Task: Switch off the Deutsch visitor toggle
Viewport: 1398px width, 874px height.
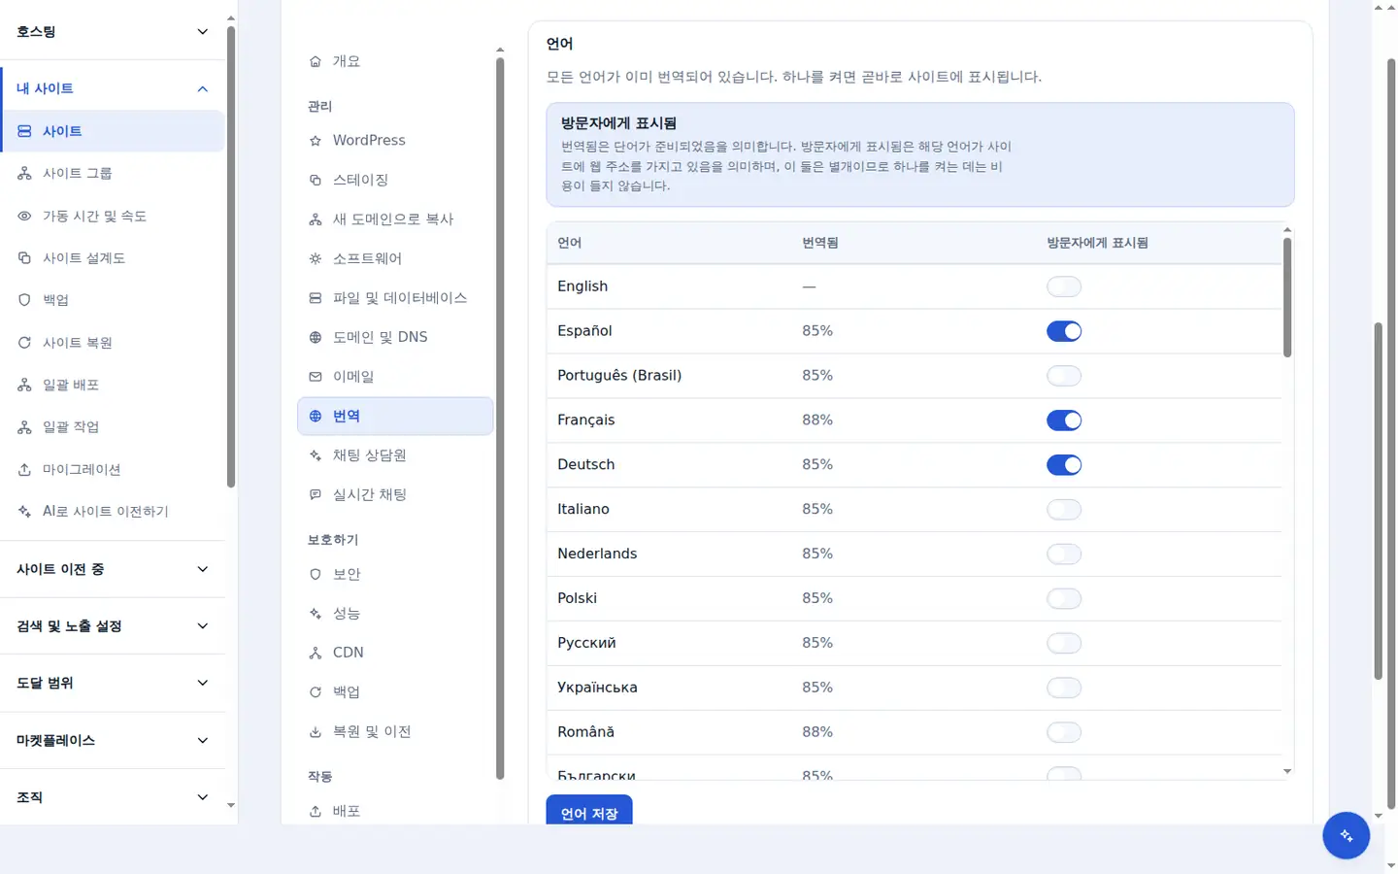Action: pyautogui.click(x=1064, y=465)
